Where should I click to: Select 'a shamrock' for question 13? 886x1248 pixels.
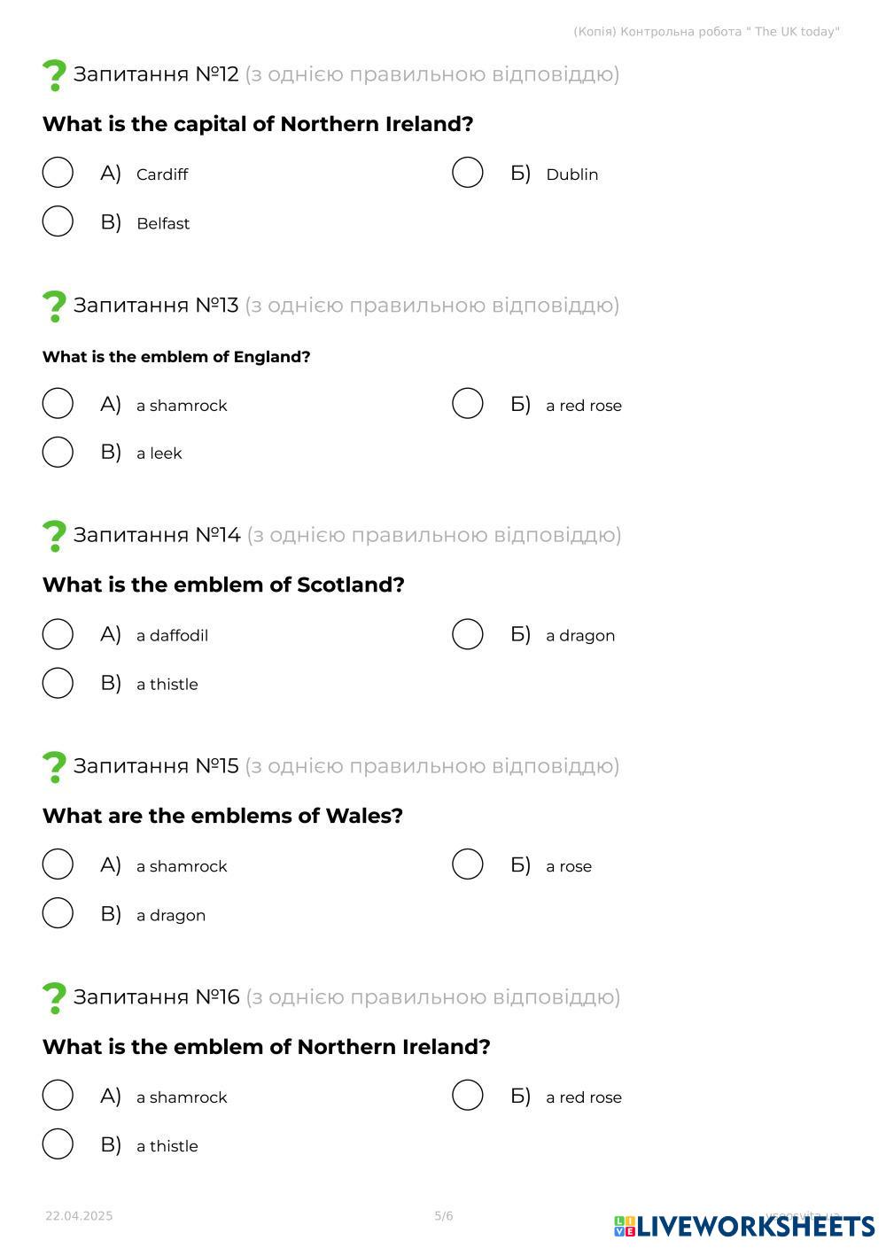(x=58, y=404)
